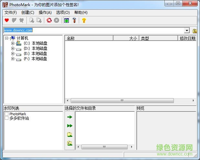Select (D:) 本地磁盘 in the tree
The image size is (200, 160).
(36, 48)
